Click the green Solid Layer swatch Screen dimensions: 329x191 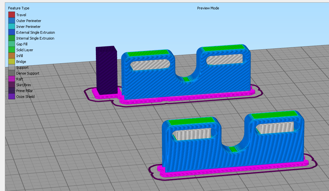tap(12, 50)
